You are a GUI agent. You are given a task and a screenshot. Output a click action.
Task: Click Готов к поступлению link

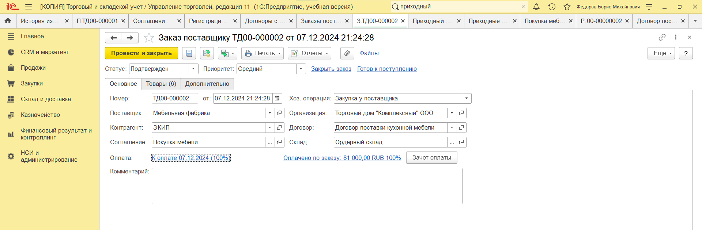(x=387, y=69)
